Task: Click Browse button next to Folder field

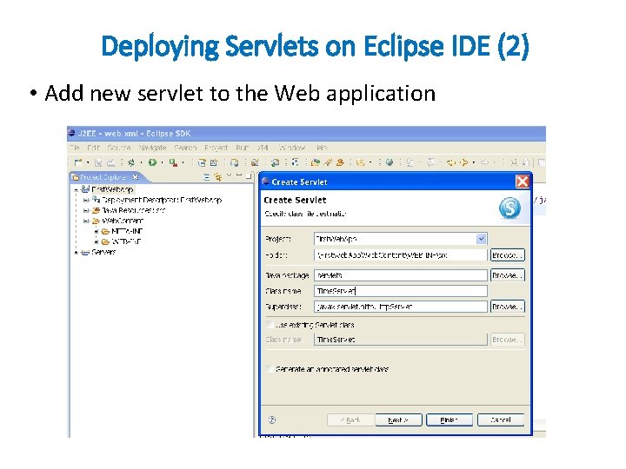Action: point(507,254)
